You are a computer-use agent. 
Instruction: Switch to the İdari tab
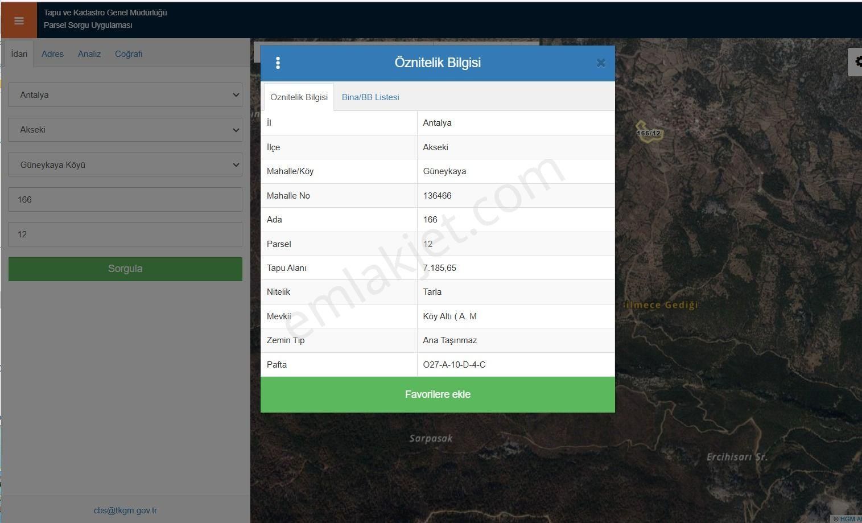click(19, 54)
